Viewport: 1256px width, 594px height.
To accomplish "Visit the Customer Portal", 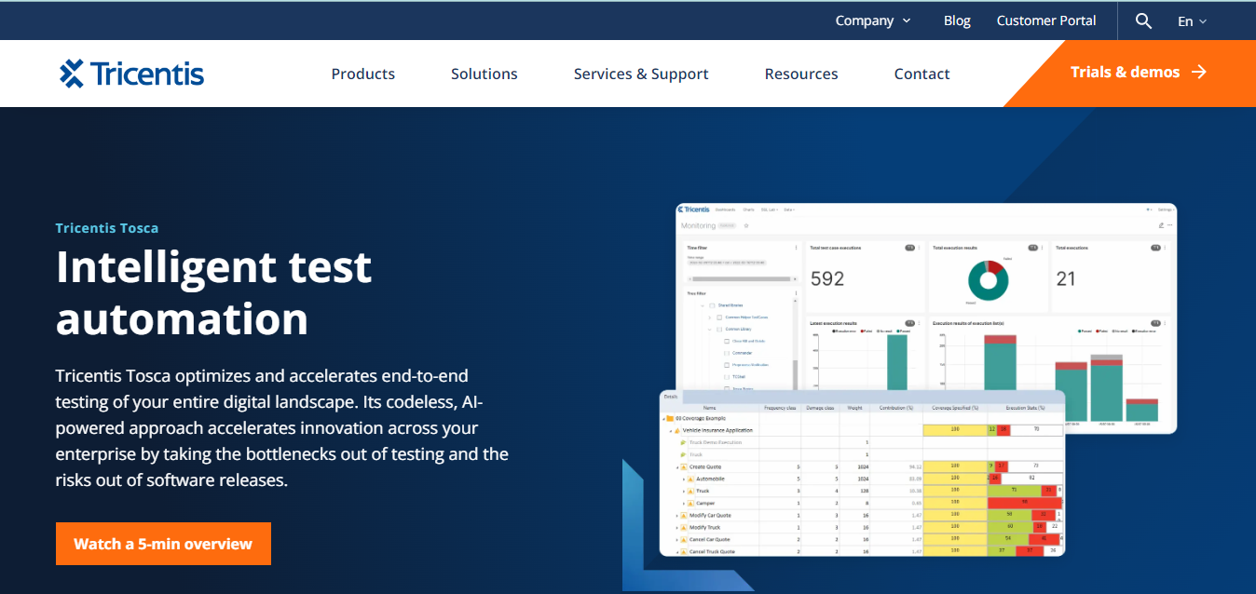I will [x=1046, y=20].
